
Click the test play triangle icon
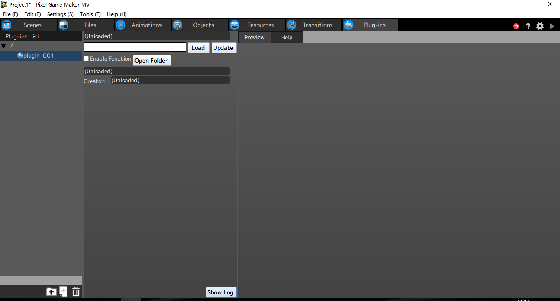pyautogui.click(x=552, y=26)
